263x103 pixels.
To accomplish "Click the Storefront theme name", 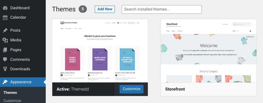I will [x=175, y=89].
